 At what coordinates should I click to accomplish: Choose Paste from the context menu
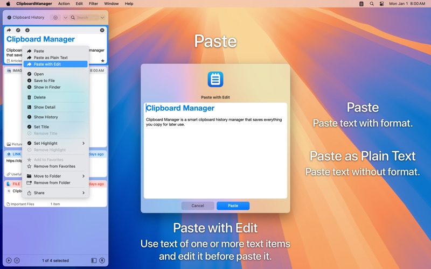coord(55,51)
